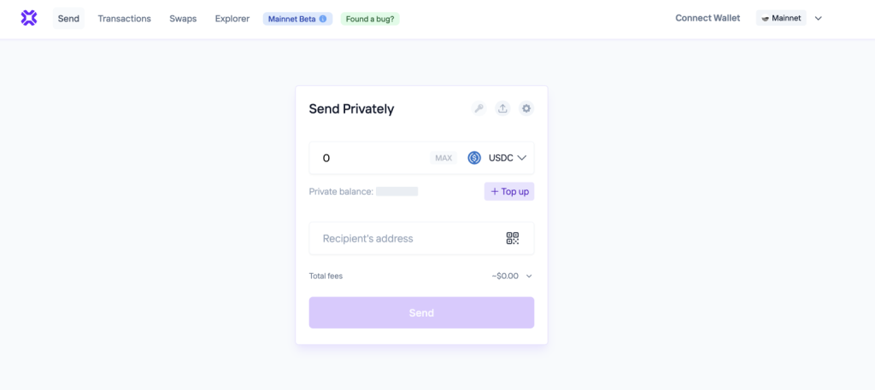Scan QR code for recipient's address
Viewport: 875px width, 390px height.
513,238
